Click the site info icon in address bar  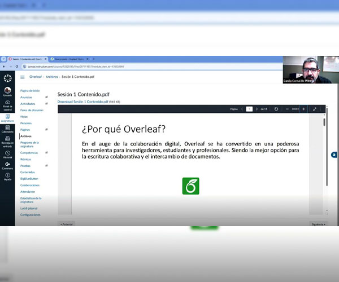coord(24,67)
